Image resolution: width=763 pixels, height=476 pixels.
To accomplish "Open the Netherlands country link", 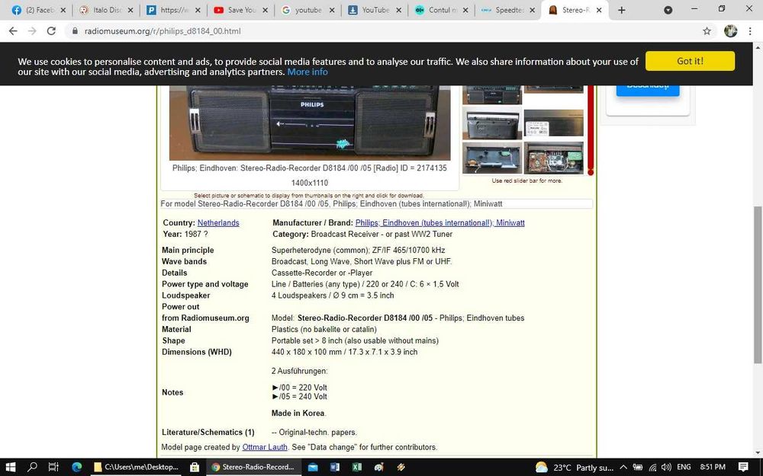I will coord(218,222).
